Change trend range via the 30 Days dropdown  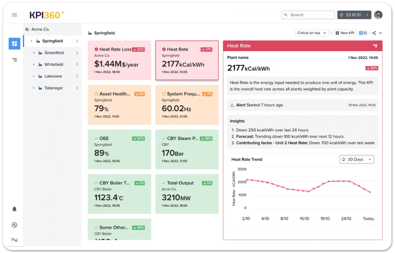pyautogui.click(x=357, y=159)
